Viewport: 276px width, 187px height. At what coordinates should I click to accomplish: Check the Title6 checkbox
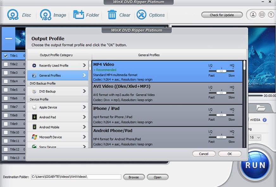pos(6,98)
